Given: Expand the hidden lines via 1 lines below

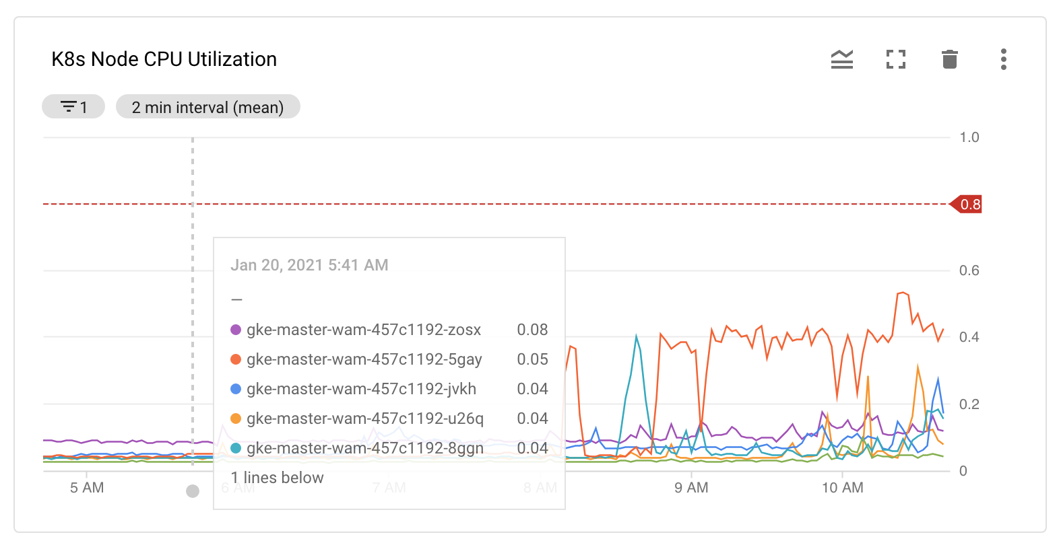Looking at the screenshot, I should click(x=276, y=477).
